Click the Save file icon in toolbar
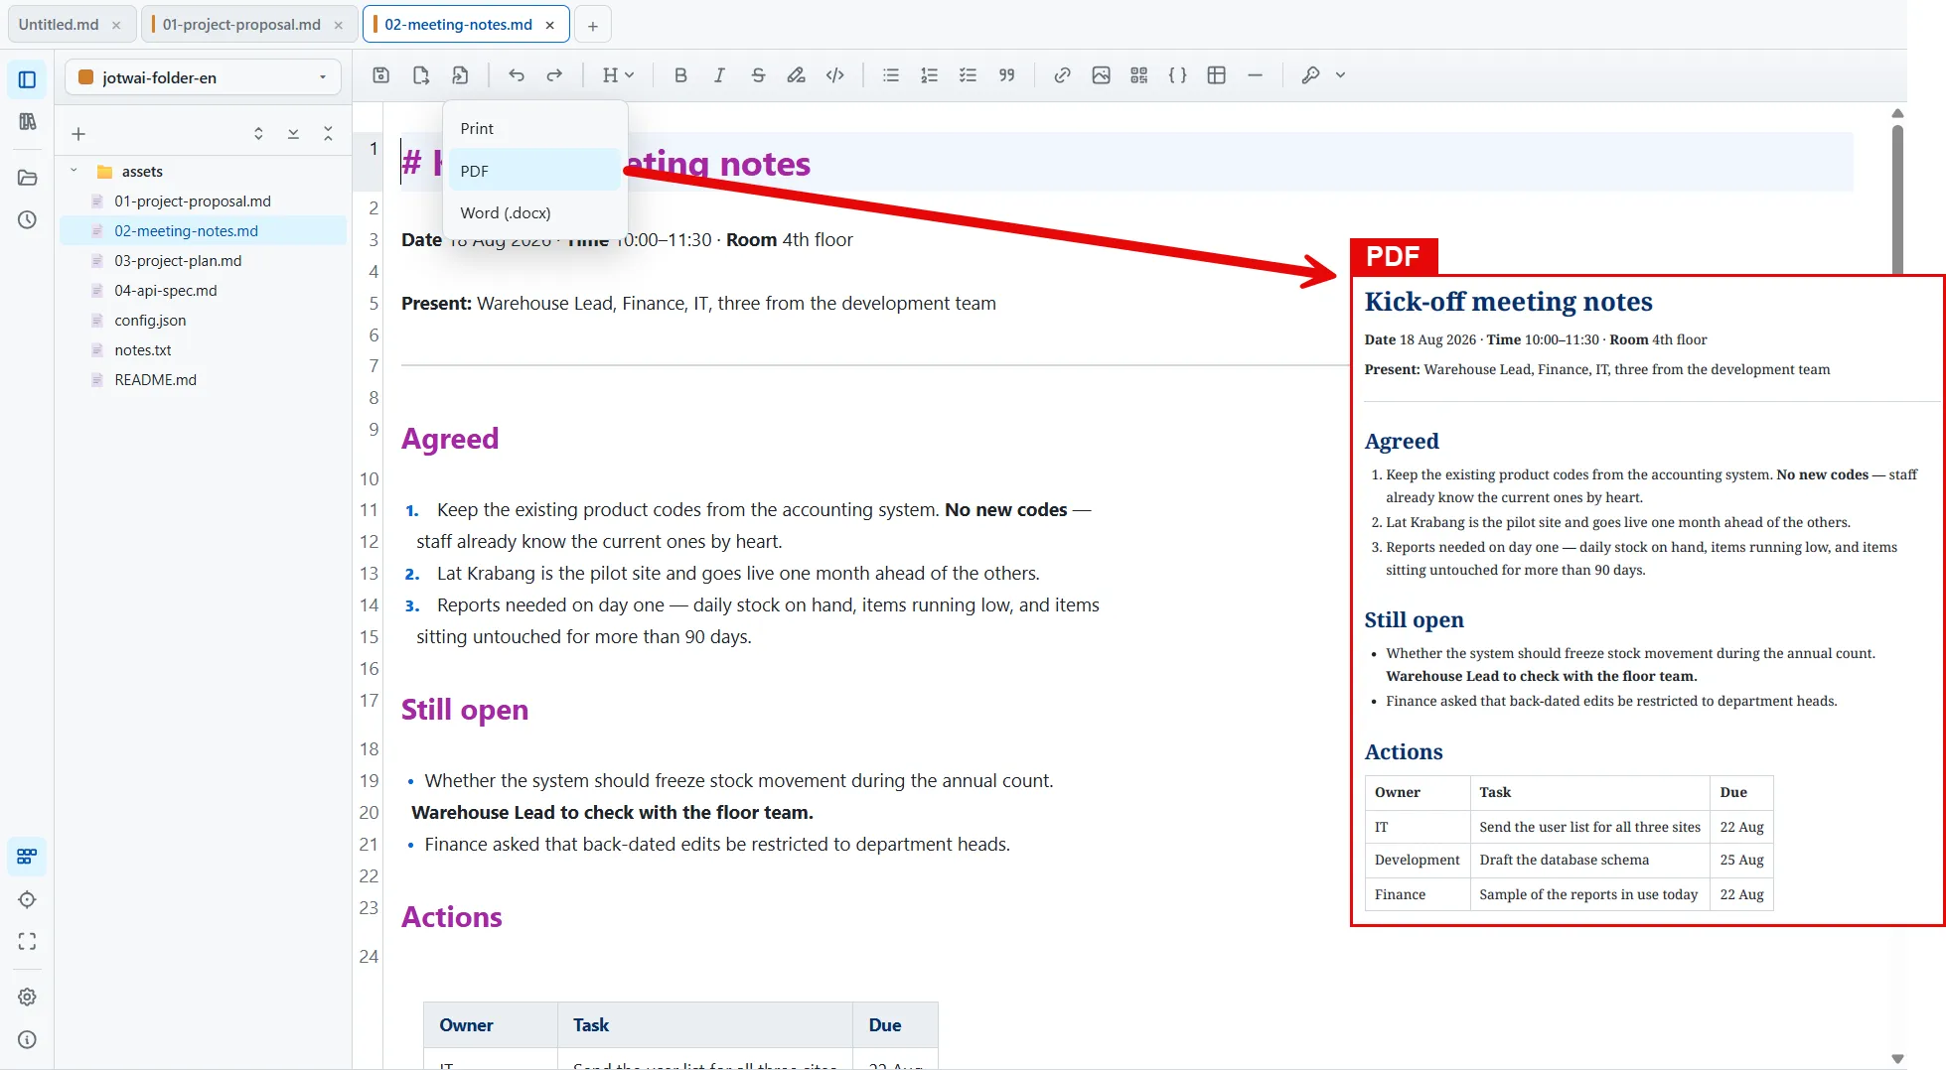The width and height of the screenshot is (1946, 1070). pyautogui.click(x=380, y=75)
